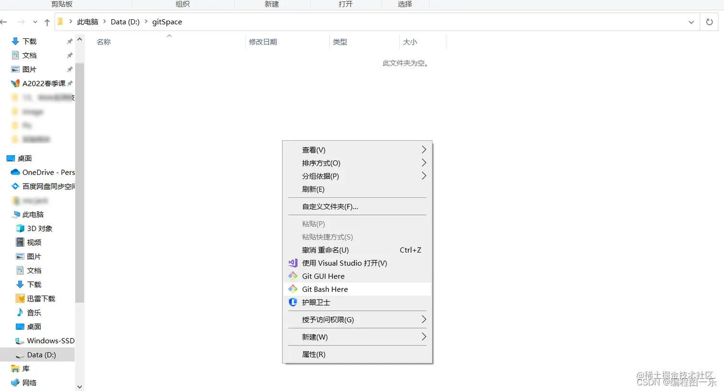The width and height of the screenshot is (724, 391).
Task: Open pinned A2022春季课 quick access item
Action: click(x=42, y=83)
